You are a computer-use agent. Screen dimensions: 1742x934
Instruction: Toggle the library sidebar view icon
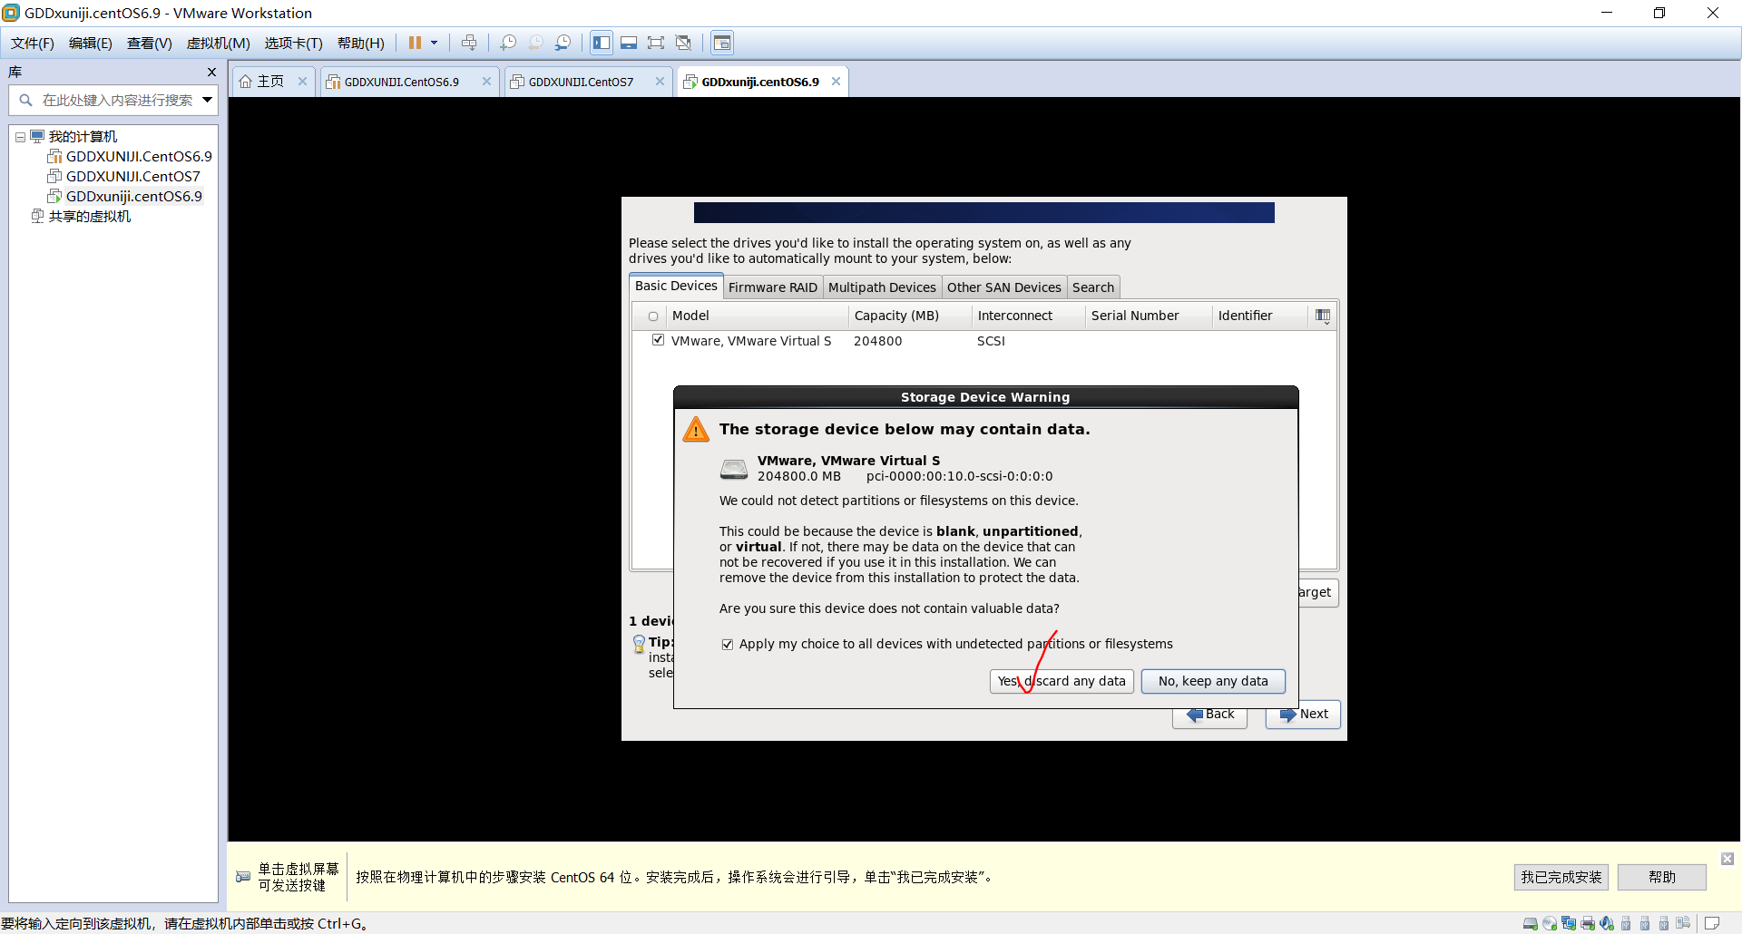point(602,43)
